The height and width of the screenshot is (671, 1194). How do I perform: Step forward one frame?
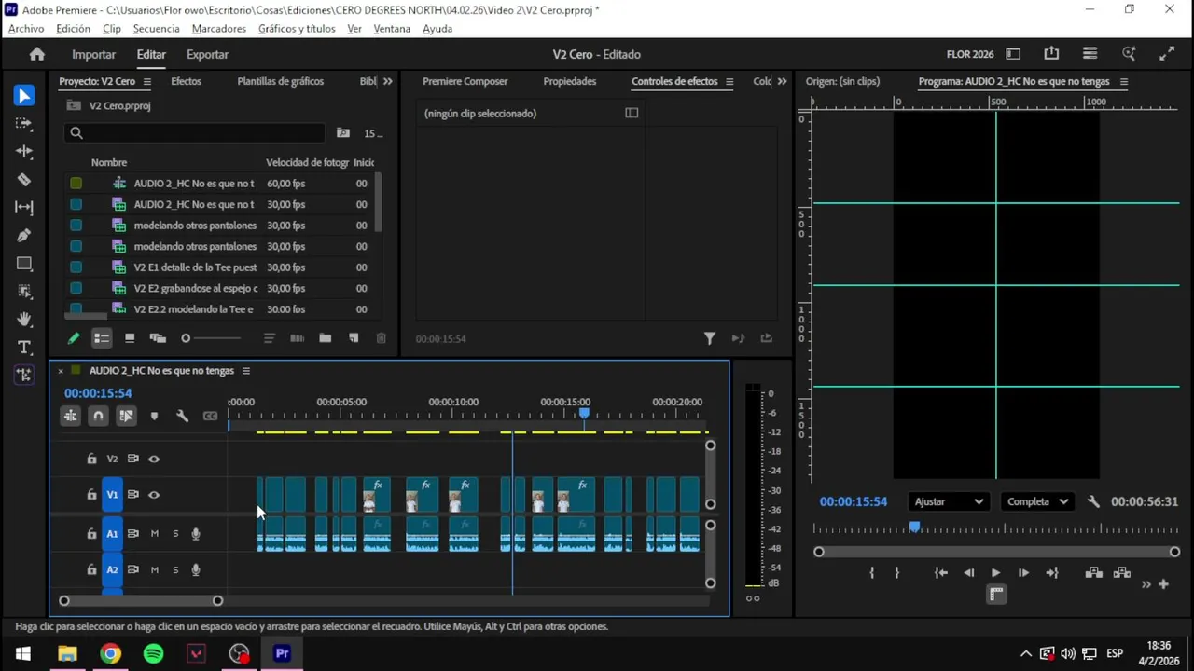pyautogui.click(x=1023, y=573)
